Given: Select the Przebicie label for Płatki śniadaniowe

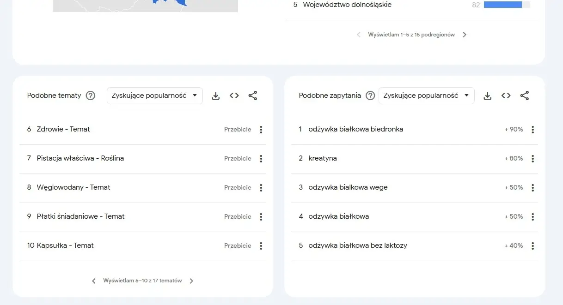Looking at the screenshot, I should (x=238, y=216).
